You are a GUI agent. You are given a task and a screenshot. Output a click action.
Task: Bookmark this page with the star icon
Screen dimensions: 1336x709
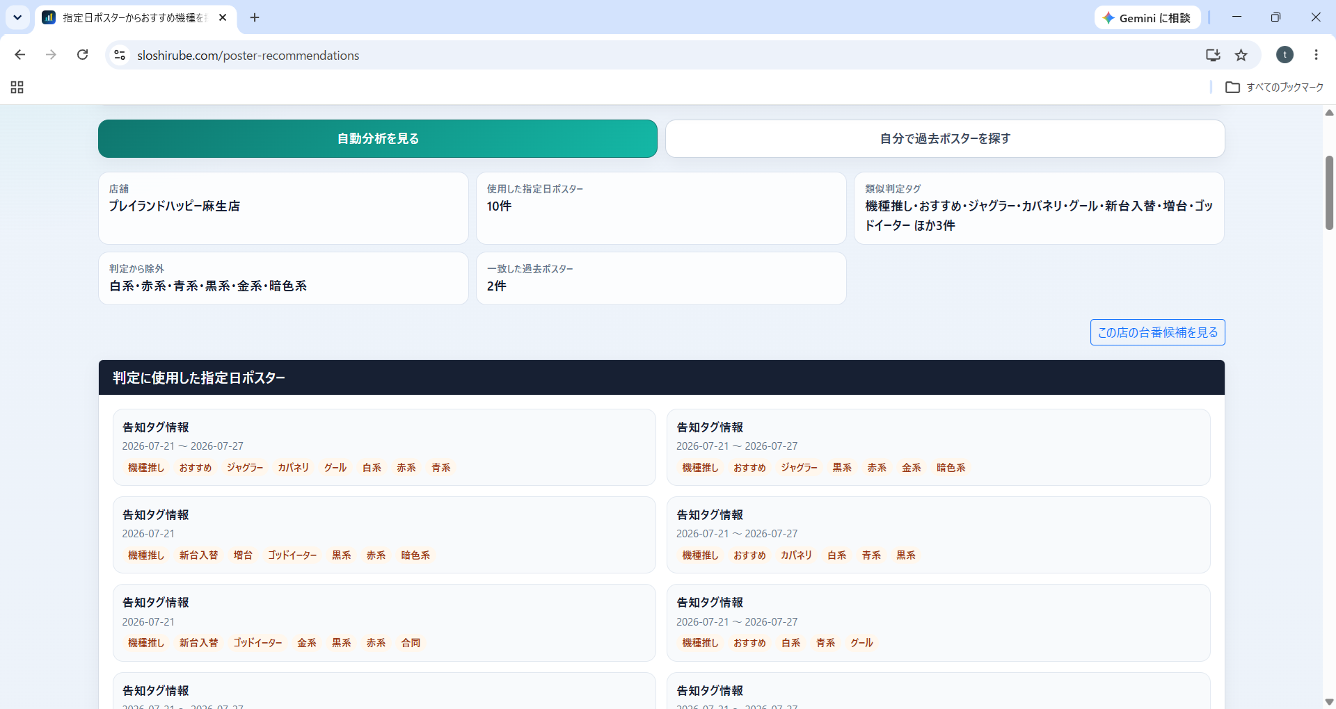click(1241, 55)
